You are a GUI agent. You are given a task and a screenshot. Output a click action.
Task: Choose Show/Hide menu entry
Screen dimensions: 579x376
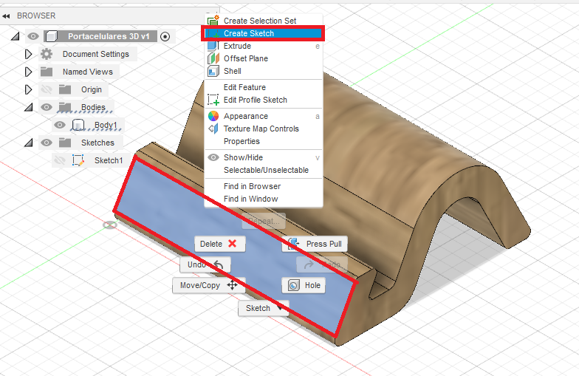(263, 157)
